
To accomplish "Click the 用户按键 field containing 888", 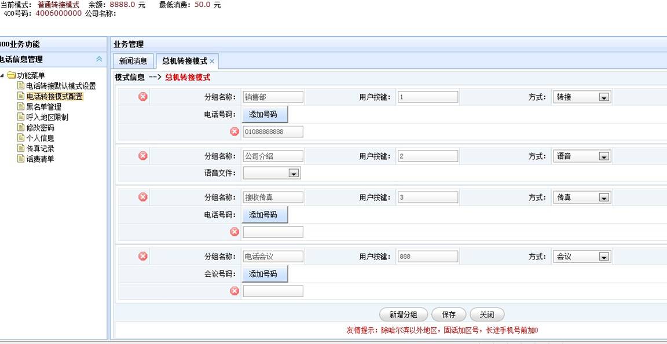I will click(x=427, y=256).
